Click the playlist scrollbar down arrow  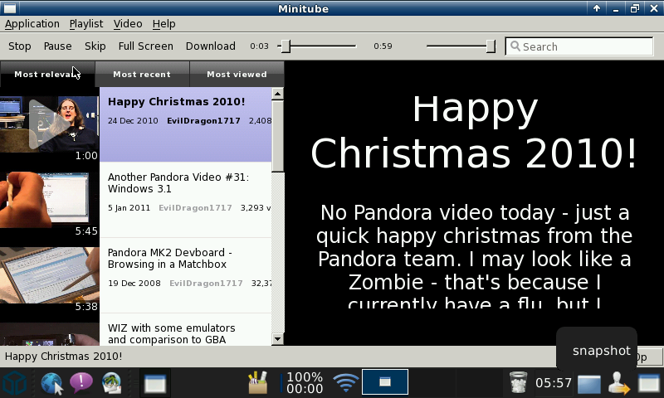[277, 338]
